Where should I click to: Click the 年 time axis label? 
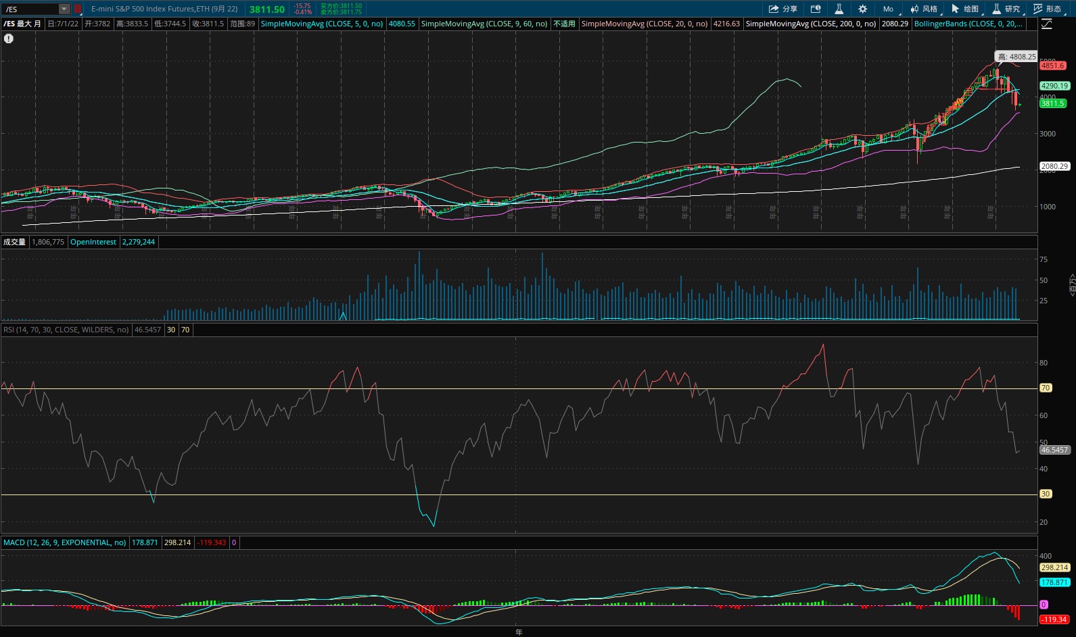pyautogui.click(x=519, y=632)
